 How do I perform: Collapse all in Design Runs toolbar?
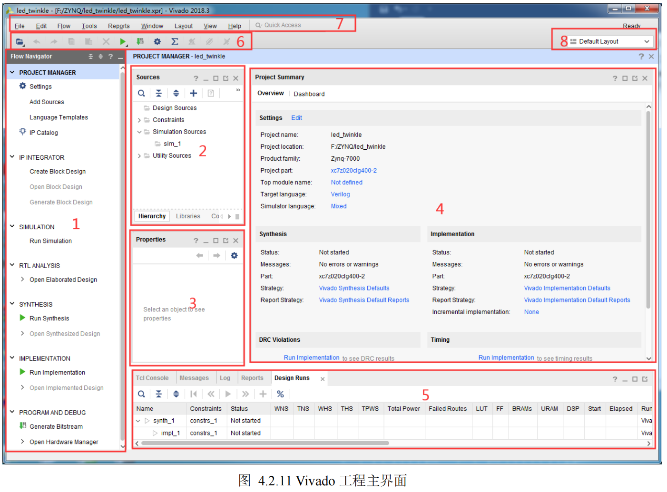tap(158, 394)
